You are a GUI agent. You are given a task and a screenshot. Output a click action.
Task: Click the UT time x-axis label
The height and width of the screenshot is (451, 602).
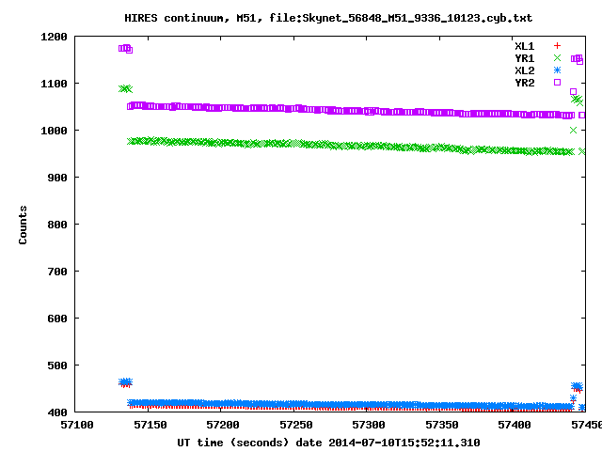click(328, 443)
